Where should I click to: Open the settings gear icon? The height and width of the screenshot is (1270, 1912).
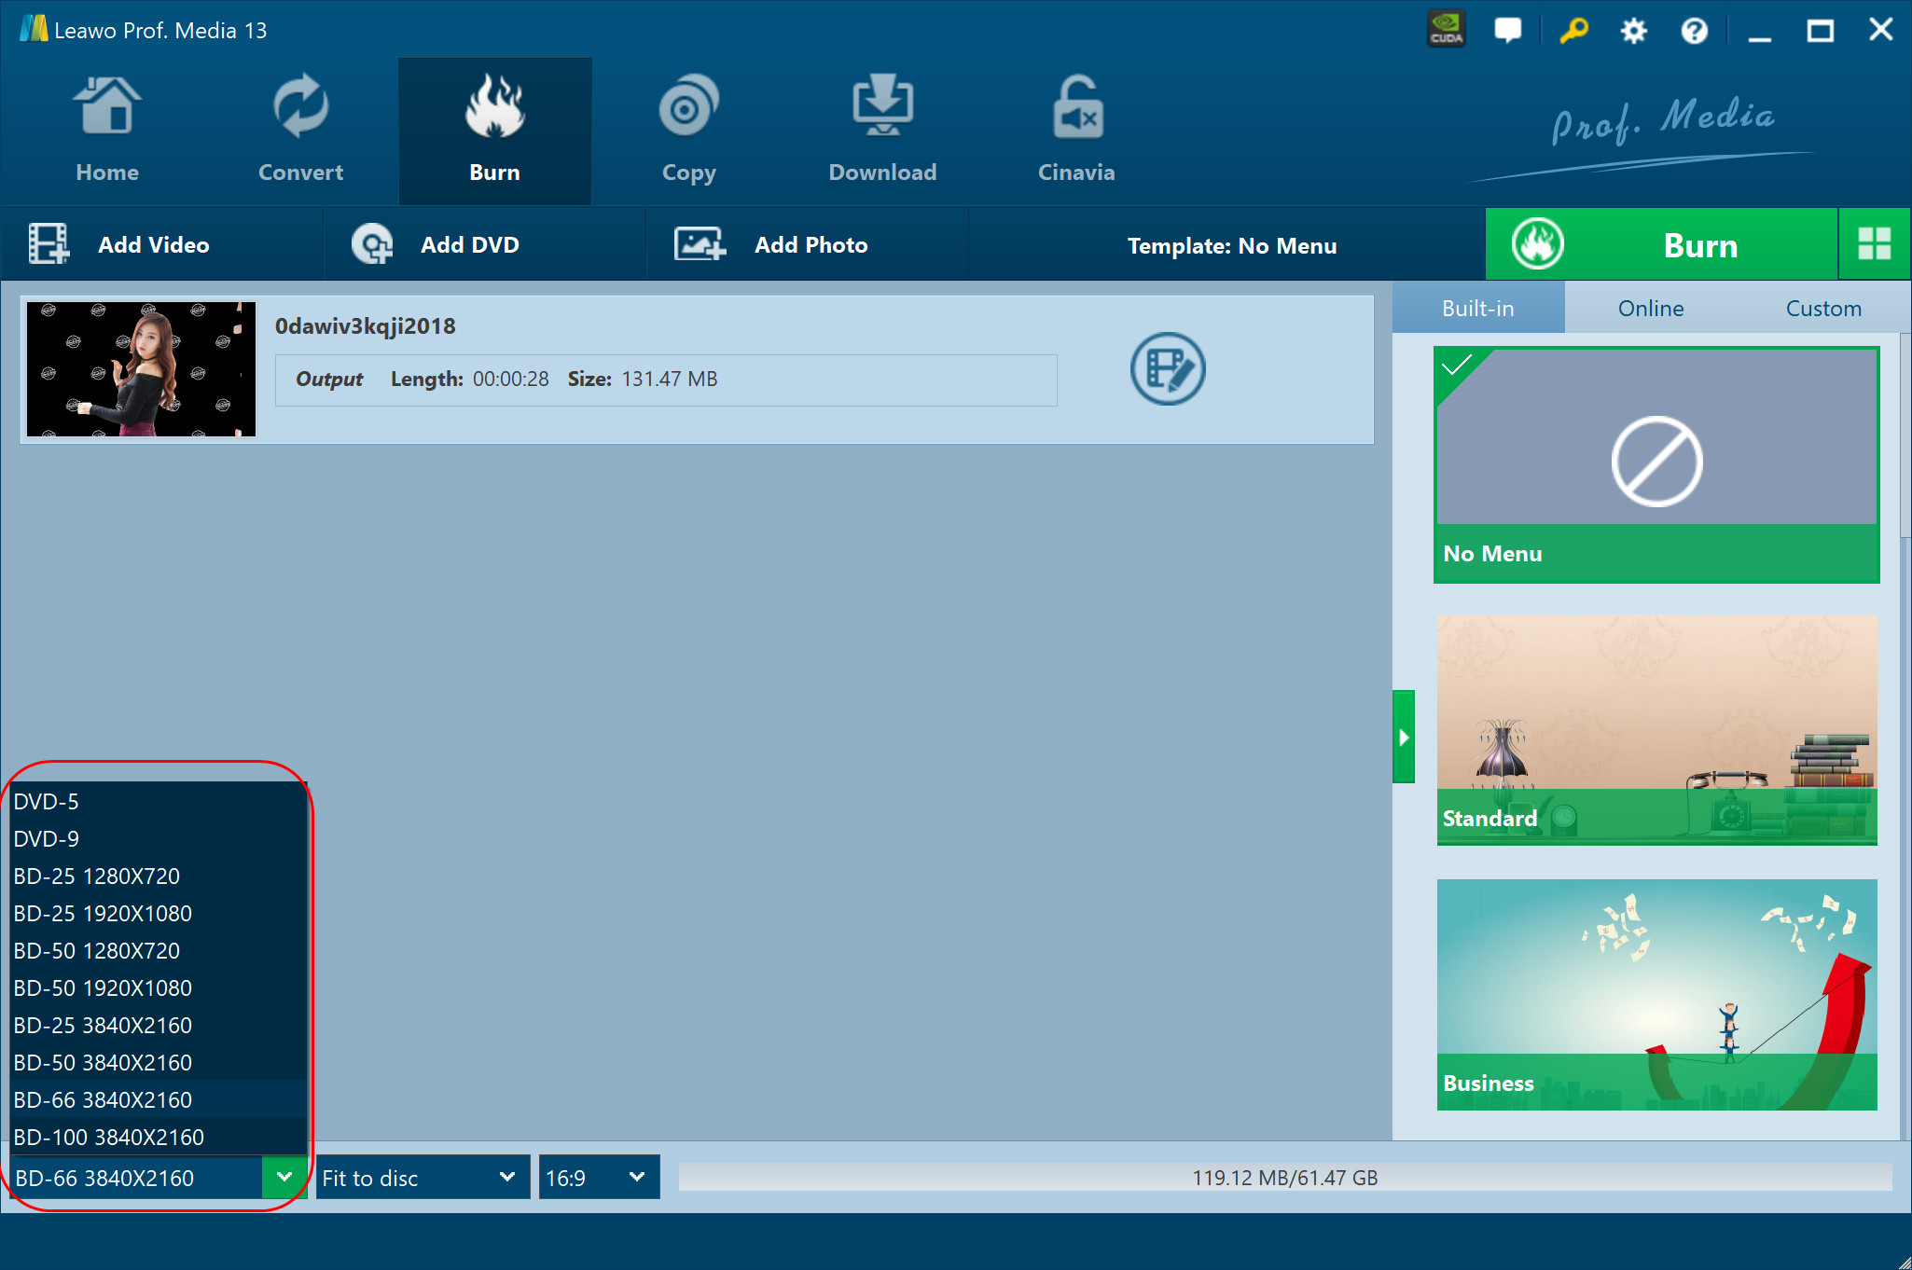pyautogui.click(x=1633, y=31)
